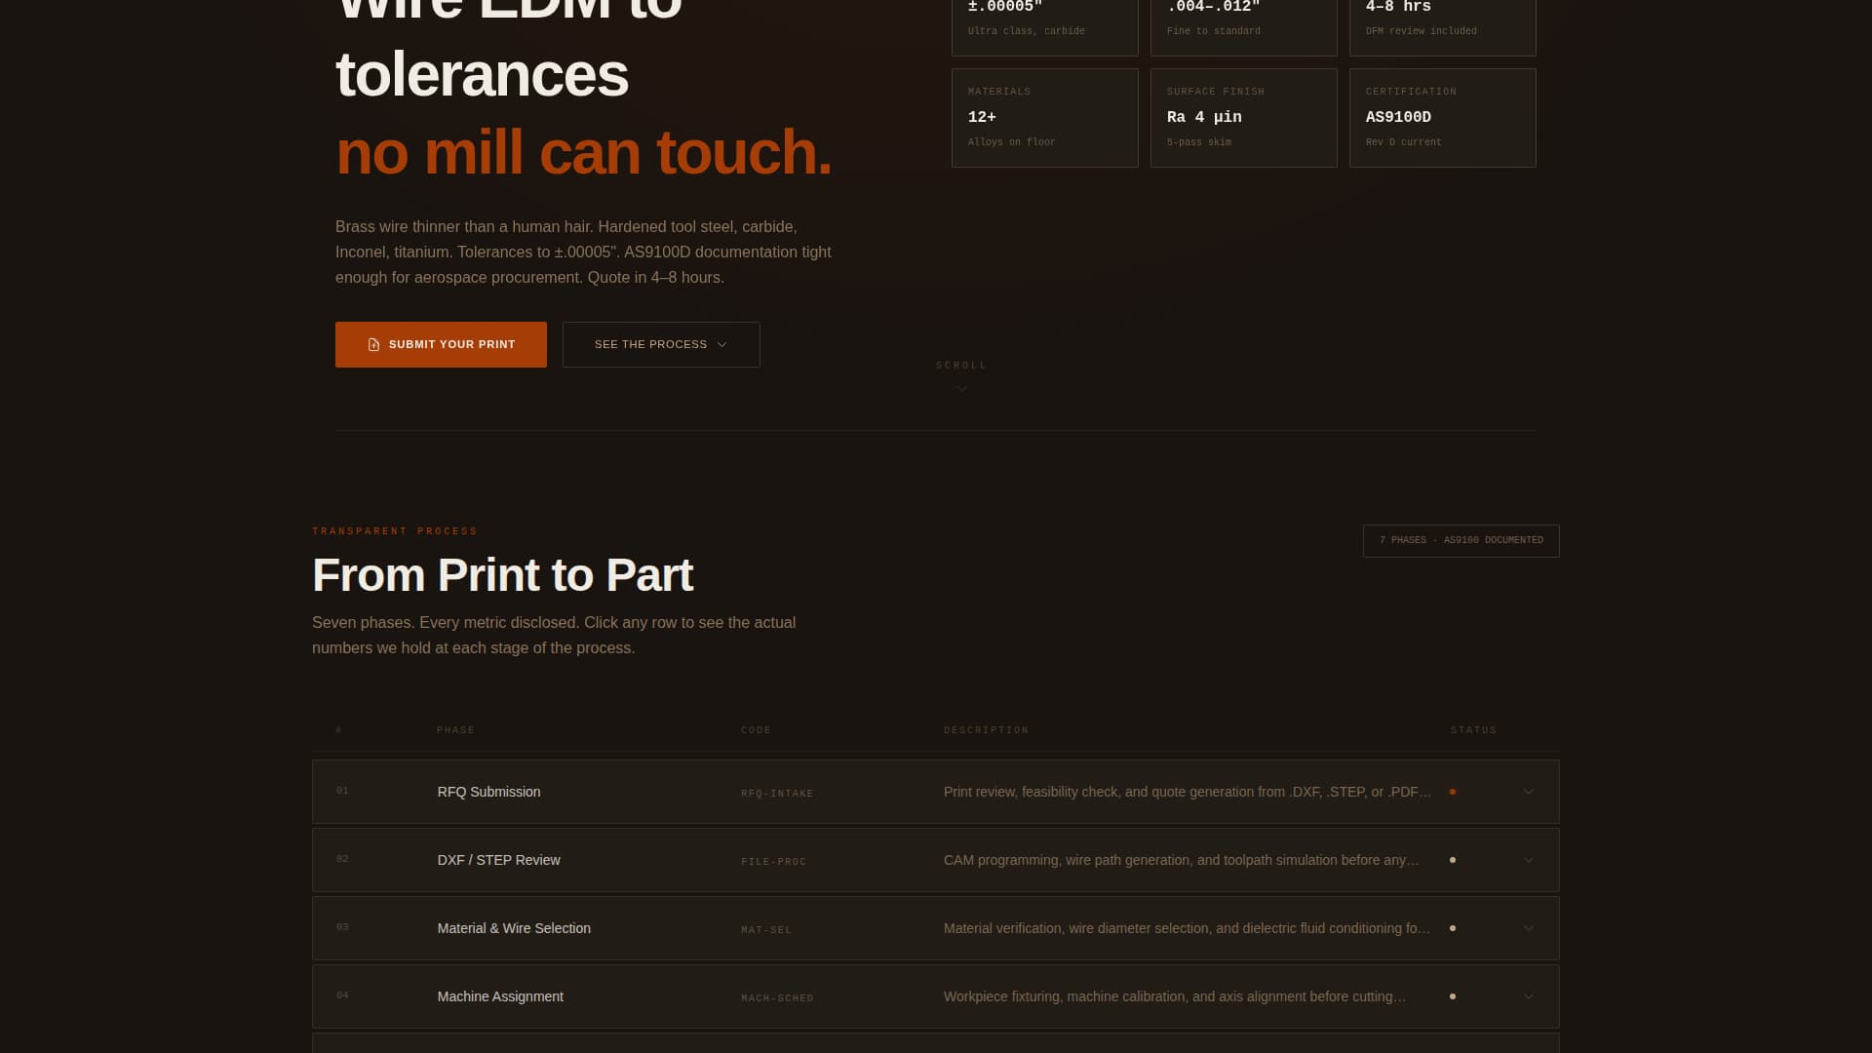
Task: Collapse the Machine Assignment row chevron
Action: point(1528,996)
